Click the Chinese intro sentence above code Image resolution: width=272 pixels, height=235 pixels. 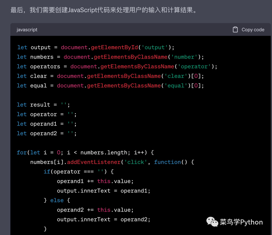(103, 10)
